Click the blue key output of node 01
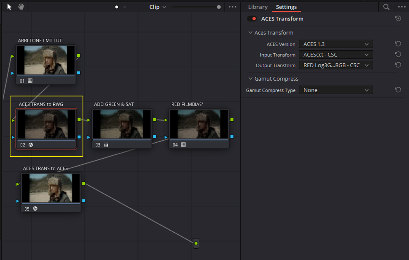This screenshot has width=409, height=260. point(79,73)
